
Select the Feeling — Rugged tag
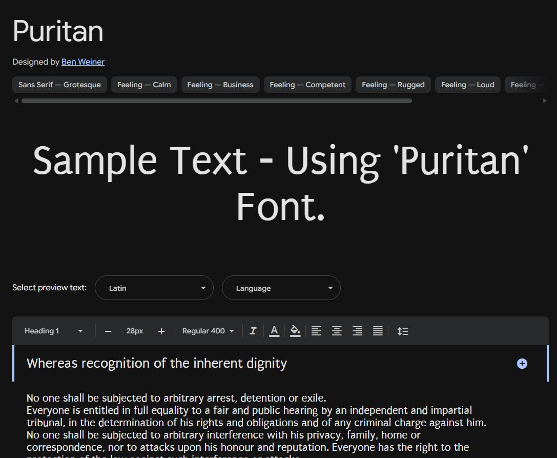[x=393, y=85]
